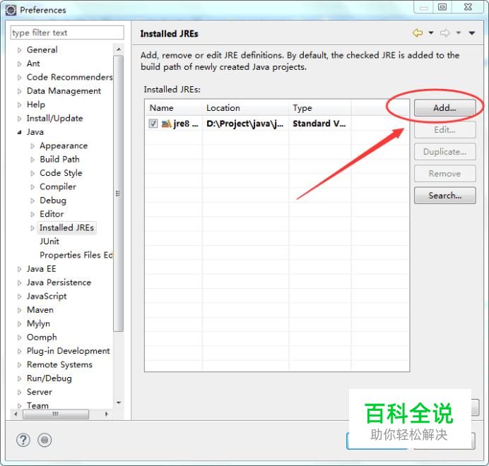This screenshot has height=466, width=489.
Task: Select Java EE tree item
Action: click(41, 269)
